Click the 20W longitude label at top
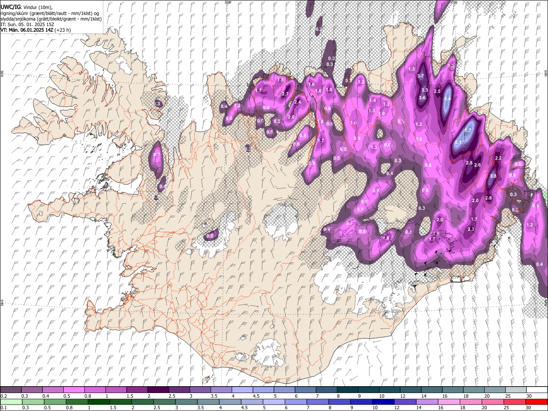Image resolution: width=548 pixels, height=411 pixels. [228, 2]
